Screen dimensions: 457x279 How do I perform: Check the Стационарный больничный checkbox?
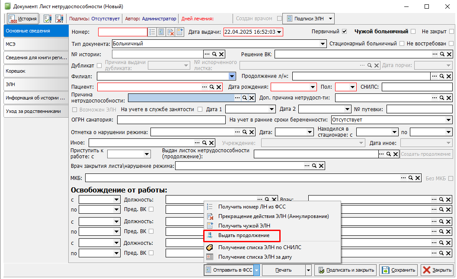point(402,44)
